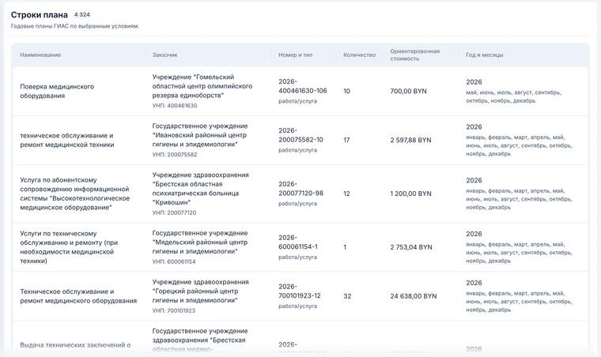Select customer 'Ивановский районный центр гигиены и эпидемиологии'
The width and height of the screenshot is (601, 357).
click(x=200, y=135)
